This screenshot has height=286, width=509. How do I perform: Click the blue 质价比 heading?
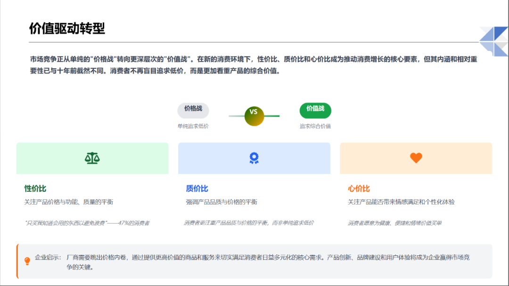197,188
